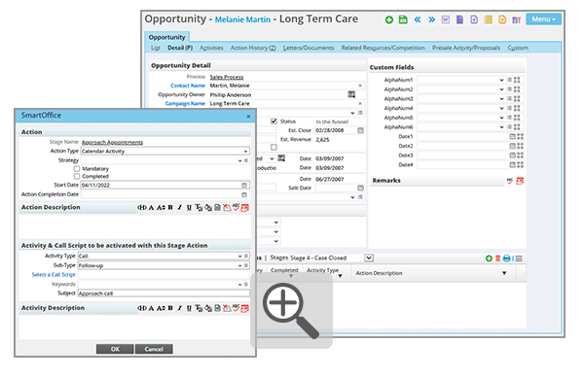Screen dimensions: 584x379
Task: Run spell check in Activity Description toolbar
Action: [236, 308]
